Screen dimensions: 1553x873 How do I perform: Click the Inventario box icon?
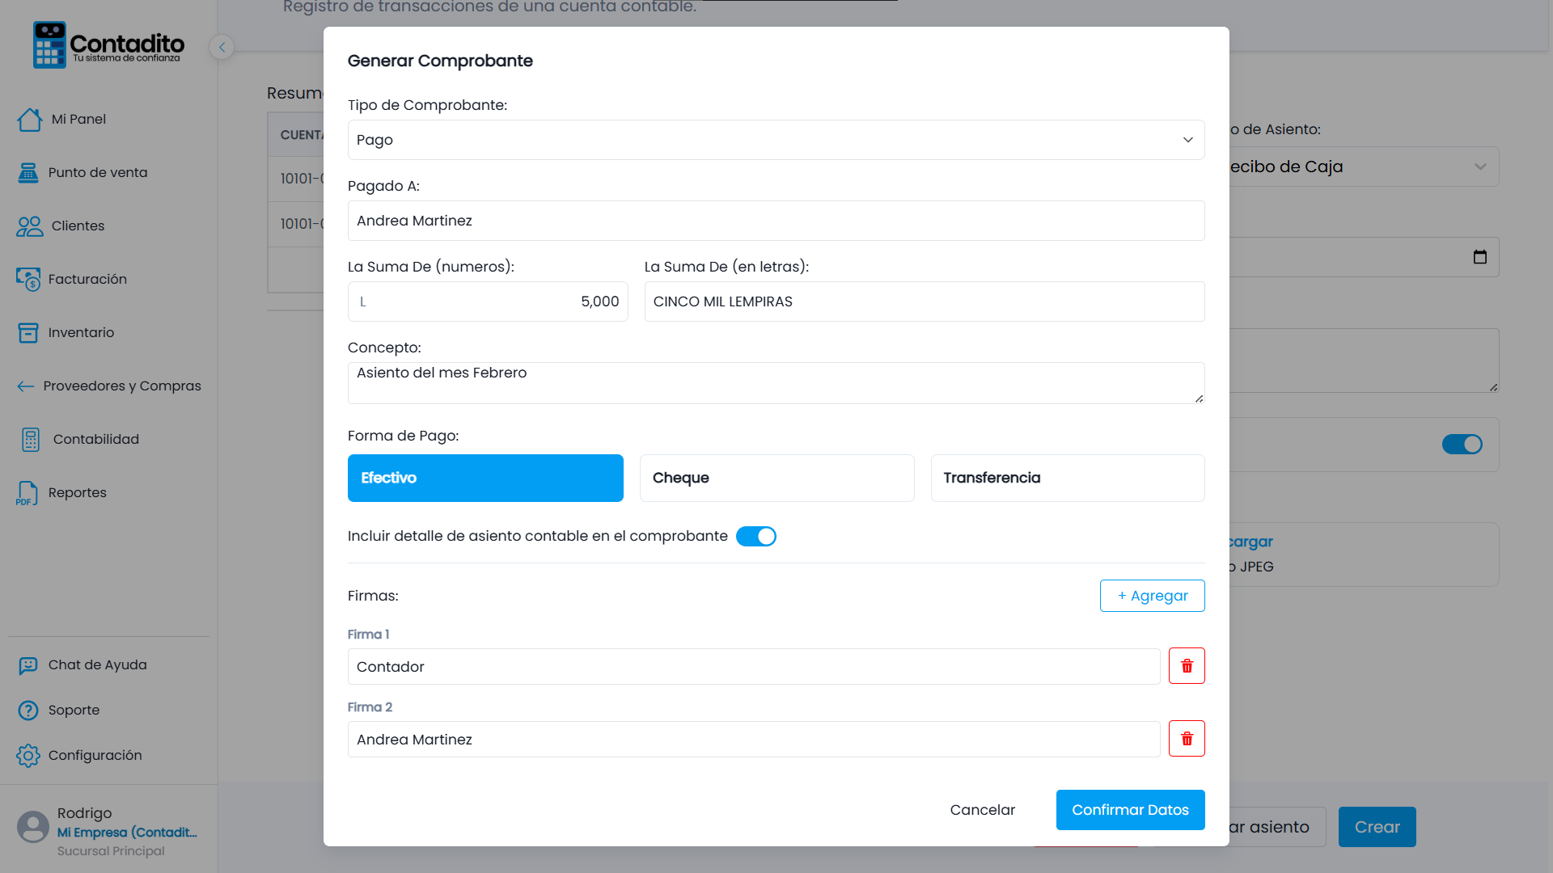coord(28,333)
